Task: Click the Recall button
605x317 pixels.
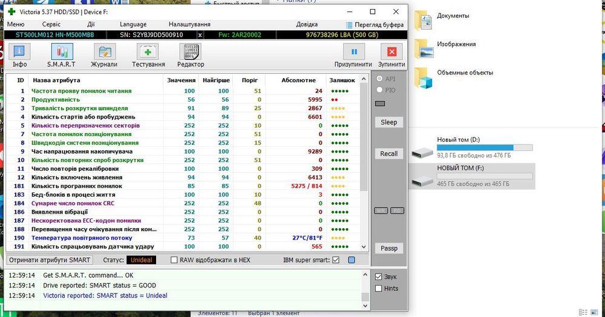Action: [x=388, y=154]
